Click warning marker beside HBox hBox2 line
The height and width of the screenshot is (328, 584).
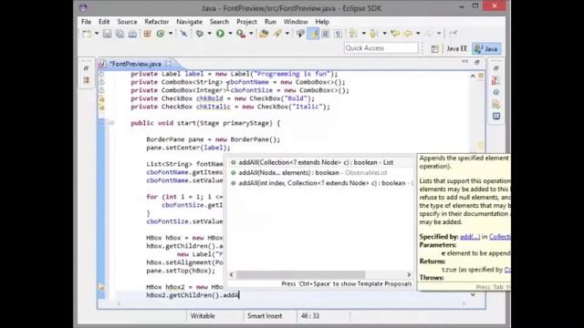pyautogui.click(x=101, y=288)
